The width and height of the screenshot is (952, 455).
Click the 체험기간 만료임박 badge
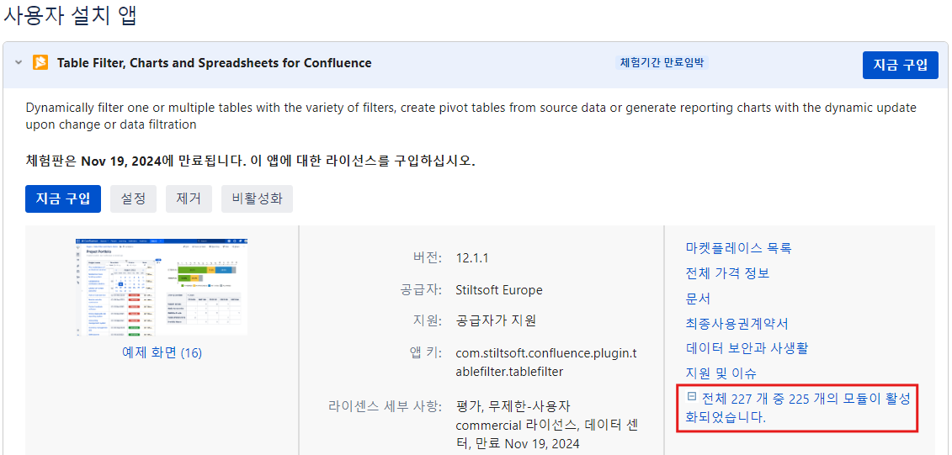662,62
